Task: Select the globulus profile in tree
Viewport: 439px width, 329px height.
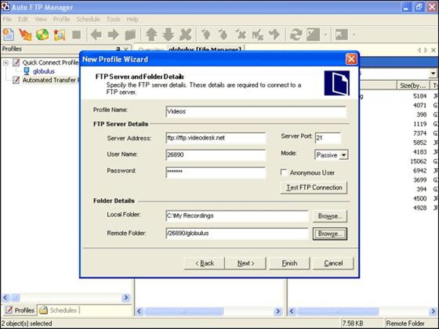Action: tap(43, 71)
